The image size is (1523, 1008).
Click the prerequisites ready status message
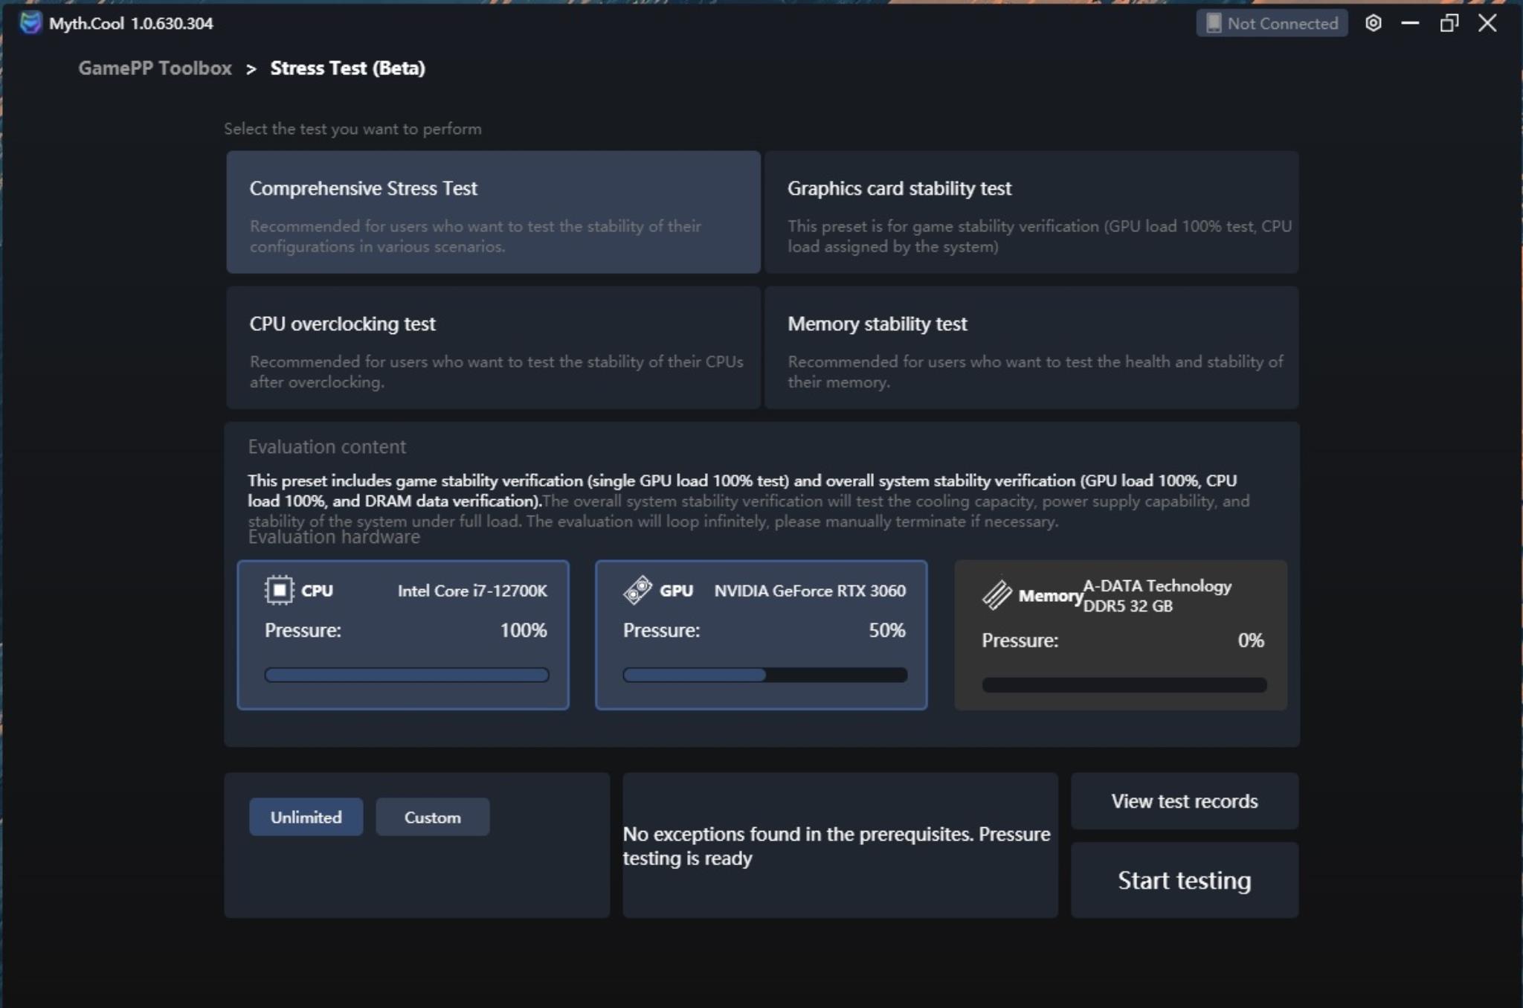tap(837, 846)
